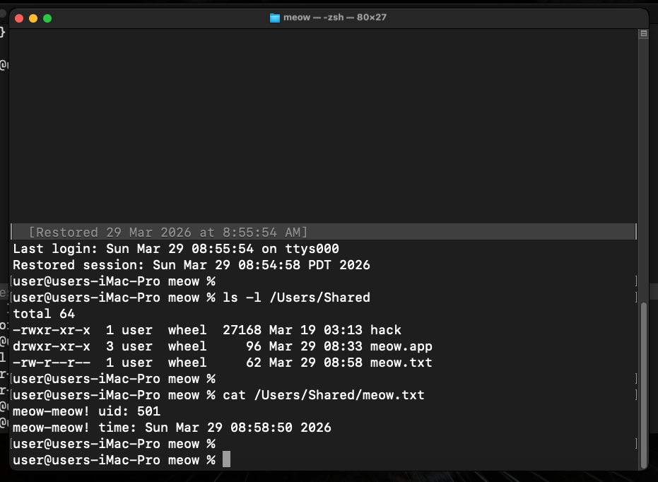The image size is (658, 482).
Task: Click the window title 'meow — -zsh — 80×27'
Action: 335,18
